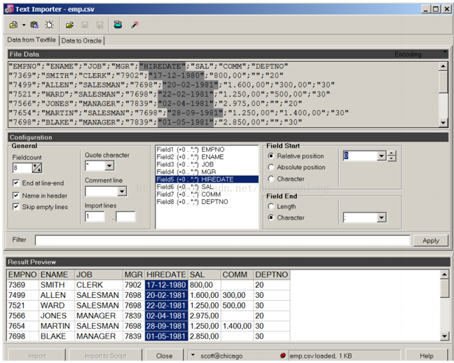Viewport: 454px width, 363px height.
Task: Select Length option under Field End
Action: (x=271, y=206)
